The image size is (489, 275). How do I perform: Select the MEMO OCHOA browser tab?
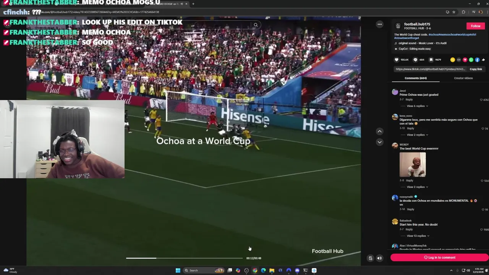pyautogui.click(x=167, y=4)
